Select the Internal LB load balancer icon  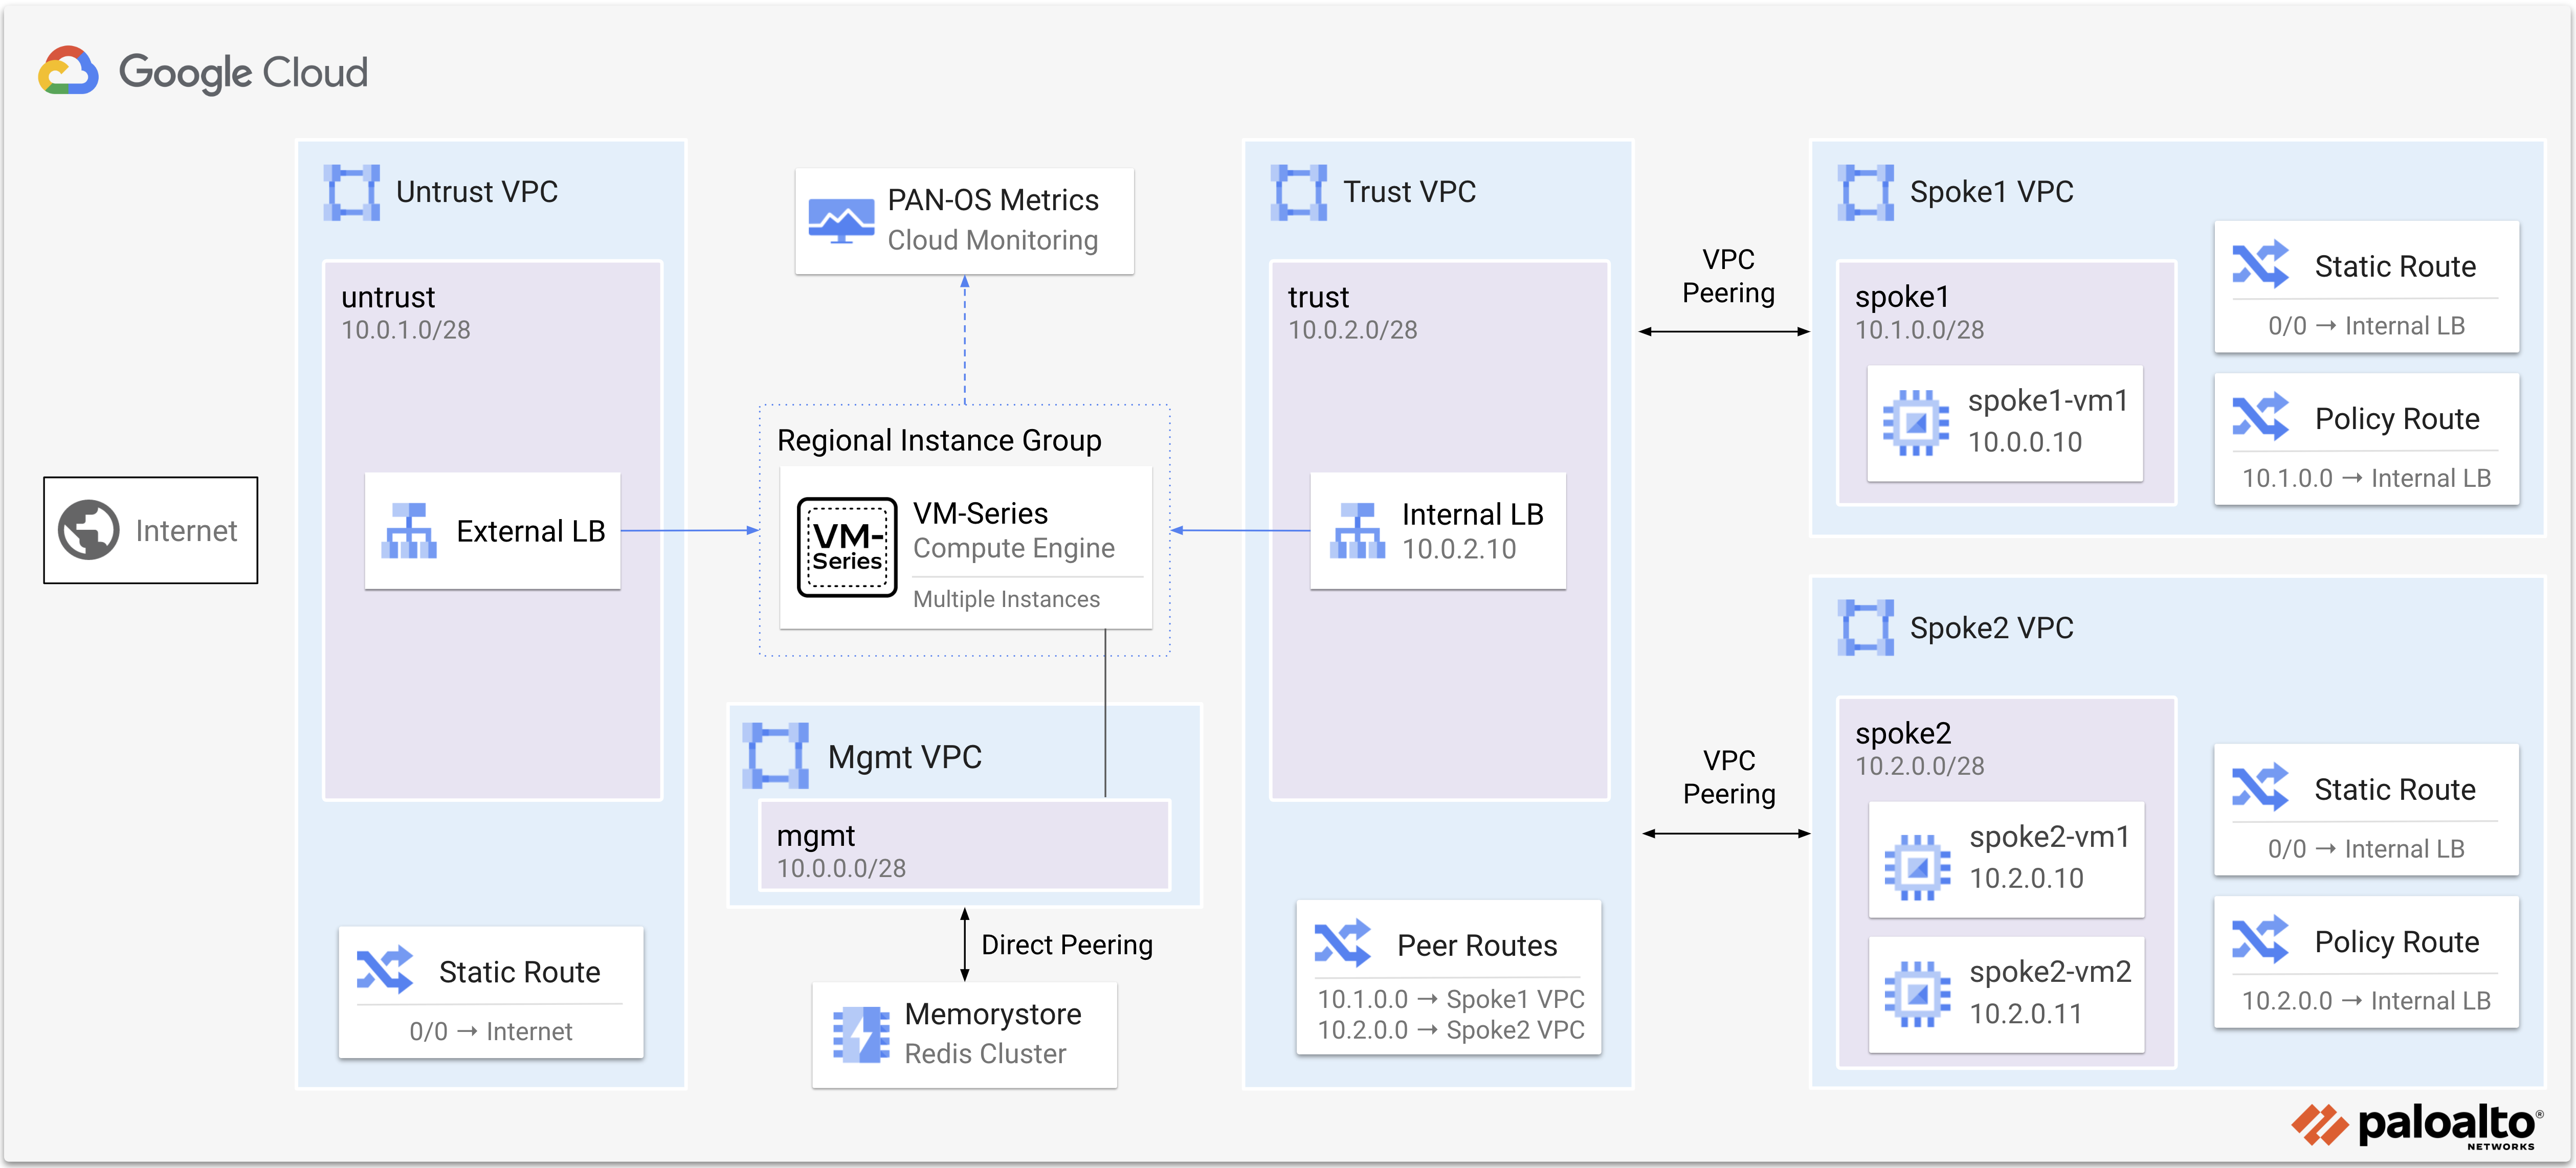coord(1357,531)
